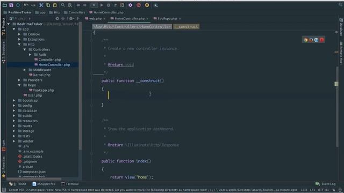The height and width of the screenshot is (193, 344).
Task: Open the Terminal tool window
Action: point(70,184)
